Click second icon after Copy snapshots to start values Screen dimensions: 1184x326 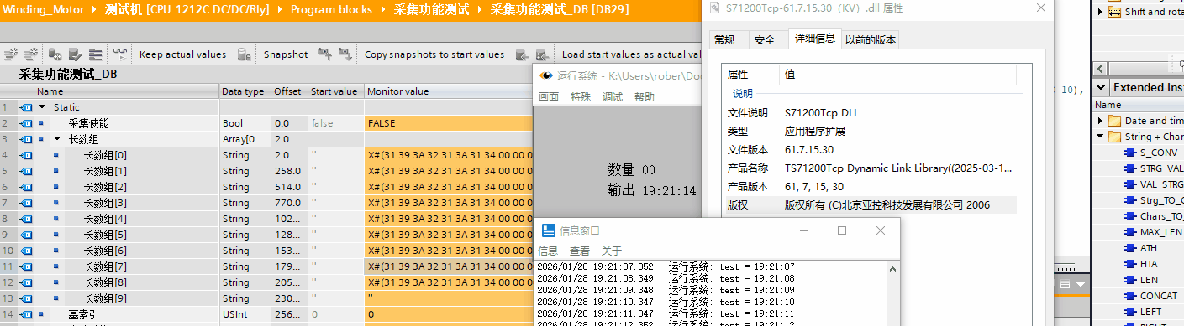pyautogui.click(x=542, y=54)
